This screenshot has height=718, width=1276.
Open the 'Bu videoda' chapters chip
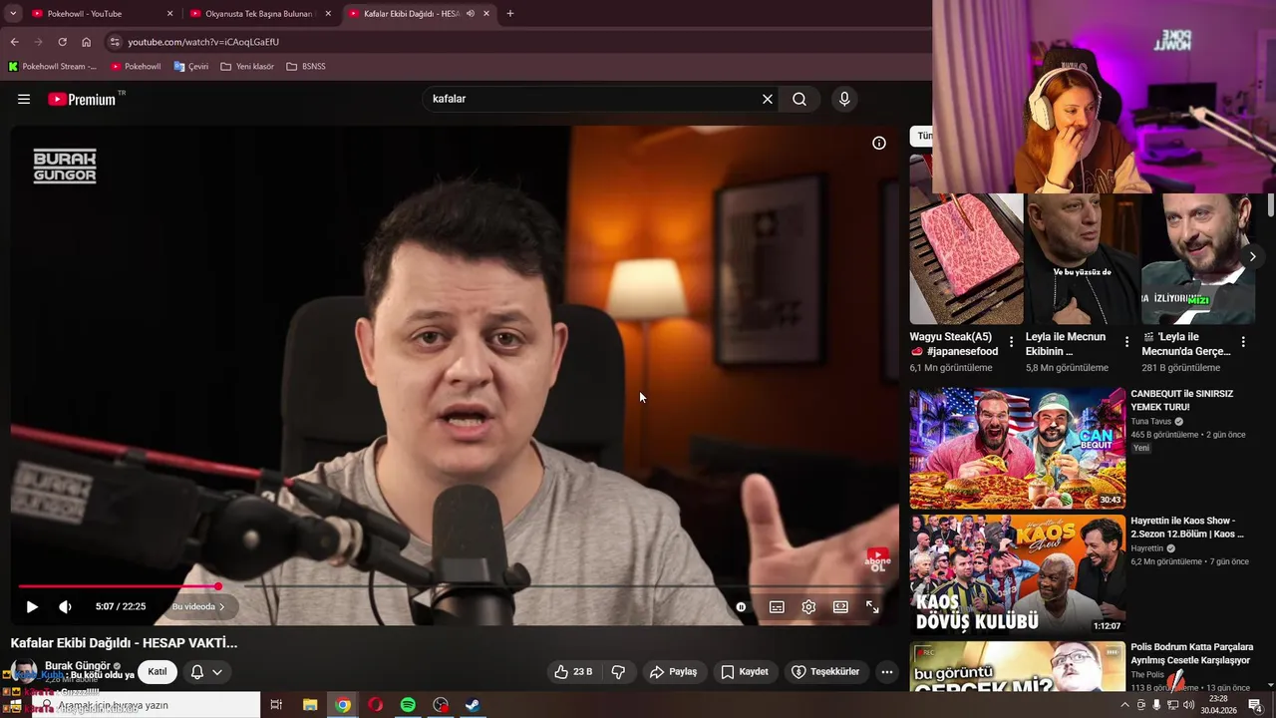click(198, 606)
